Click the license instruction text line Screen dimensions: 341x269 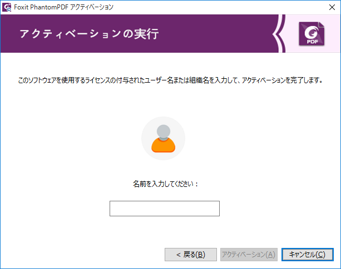point(170,80)
